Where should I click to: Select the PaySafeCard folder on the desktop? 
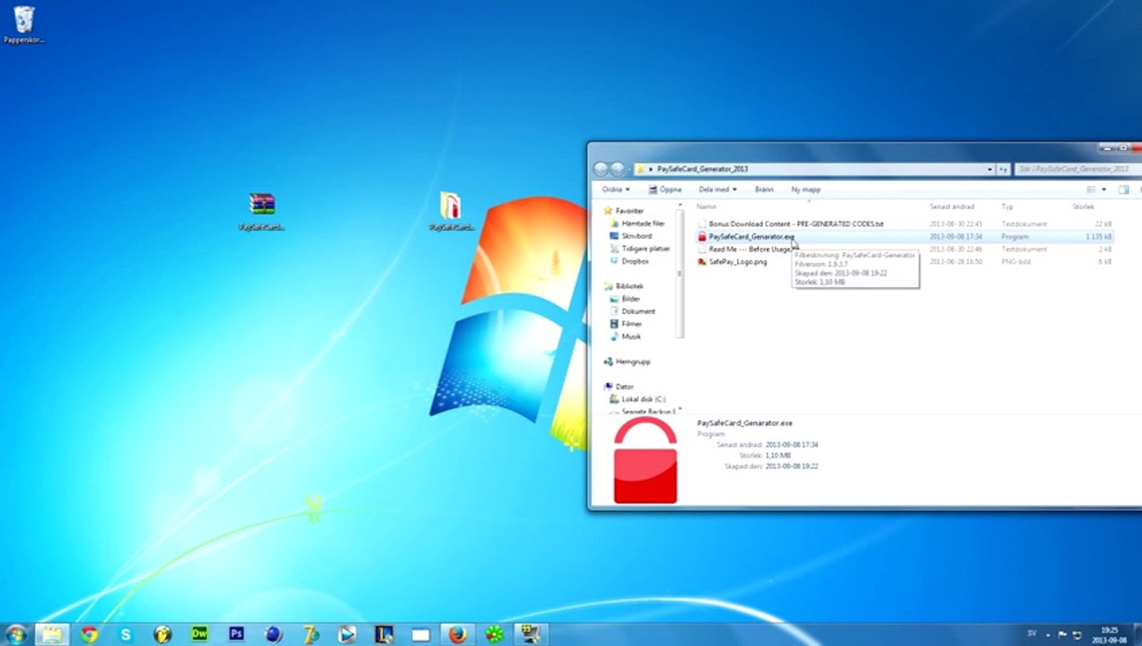pyautogui.click(x=451, y=212)
